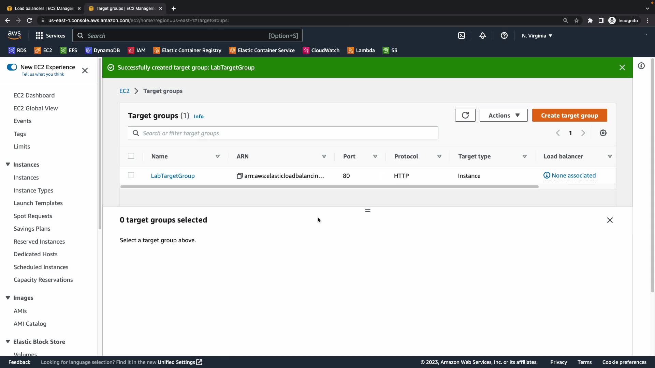Open Launch Templates in sidebar

point(38,203)
